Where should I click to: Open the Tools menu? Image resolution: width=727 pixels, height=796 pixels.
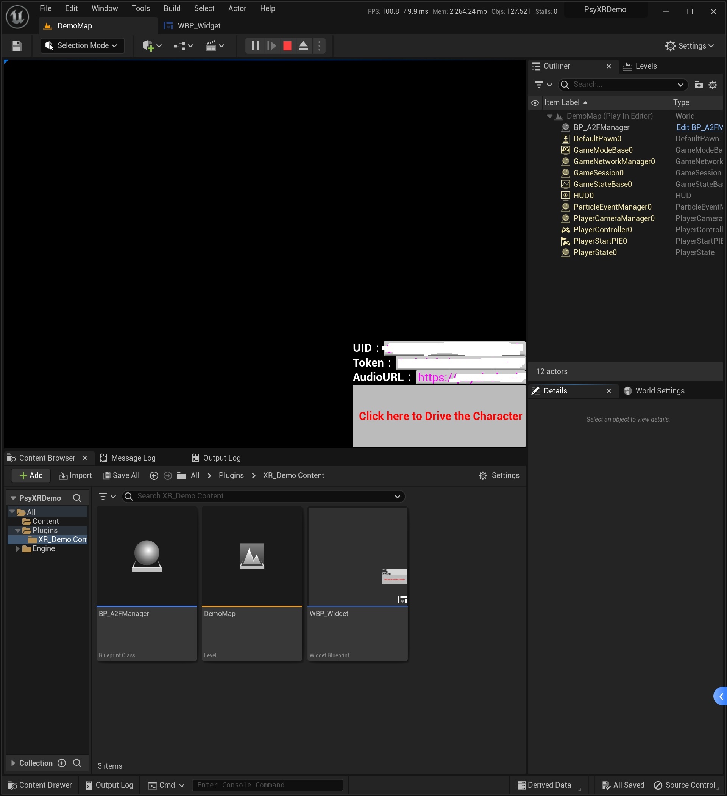[x=141, y=8]
